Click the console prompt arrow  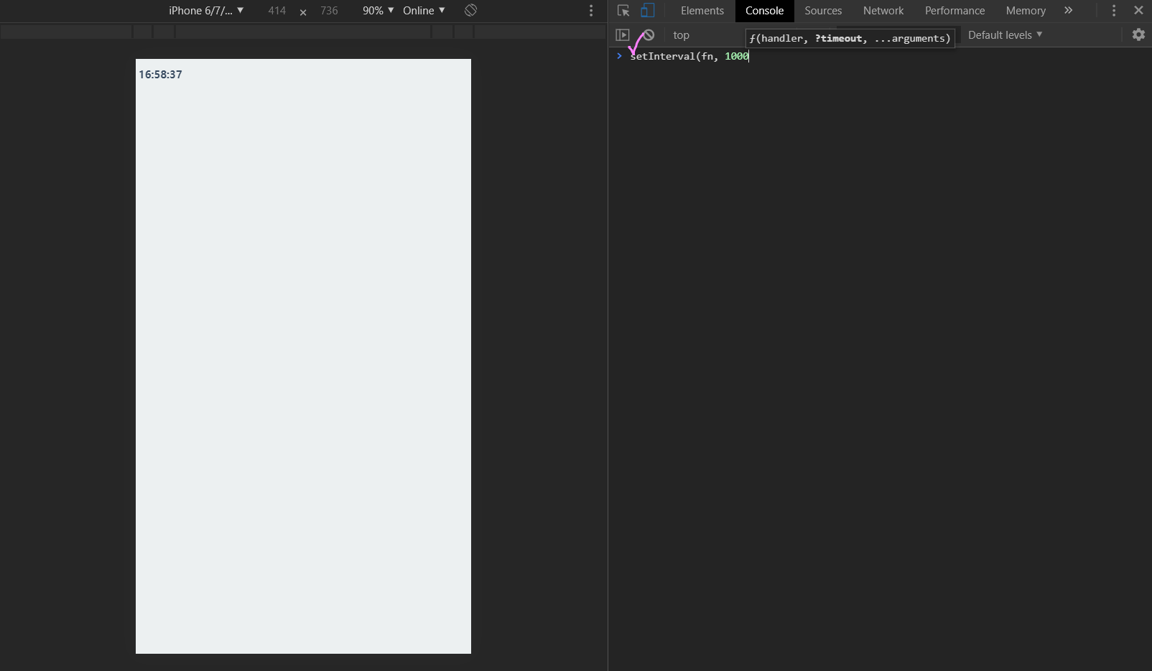pos(619,56)
